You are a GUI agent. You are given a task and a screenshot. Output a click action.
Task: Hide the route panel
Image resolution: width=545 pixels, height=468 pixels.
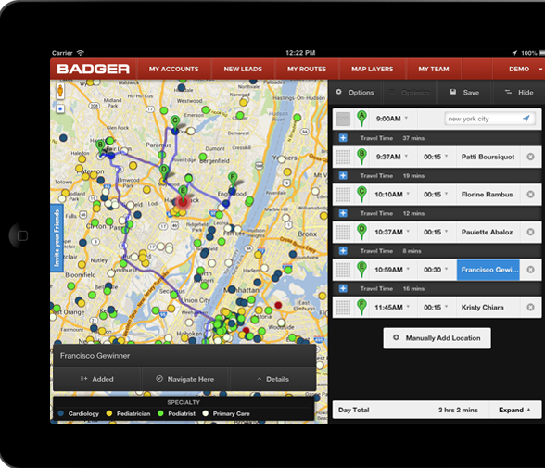click(x=519, y=92)
